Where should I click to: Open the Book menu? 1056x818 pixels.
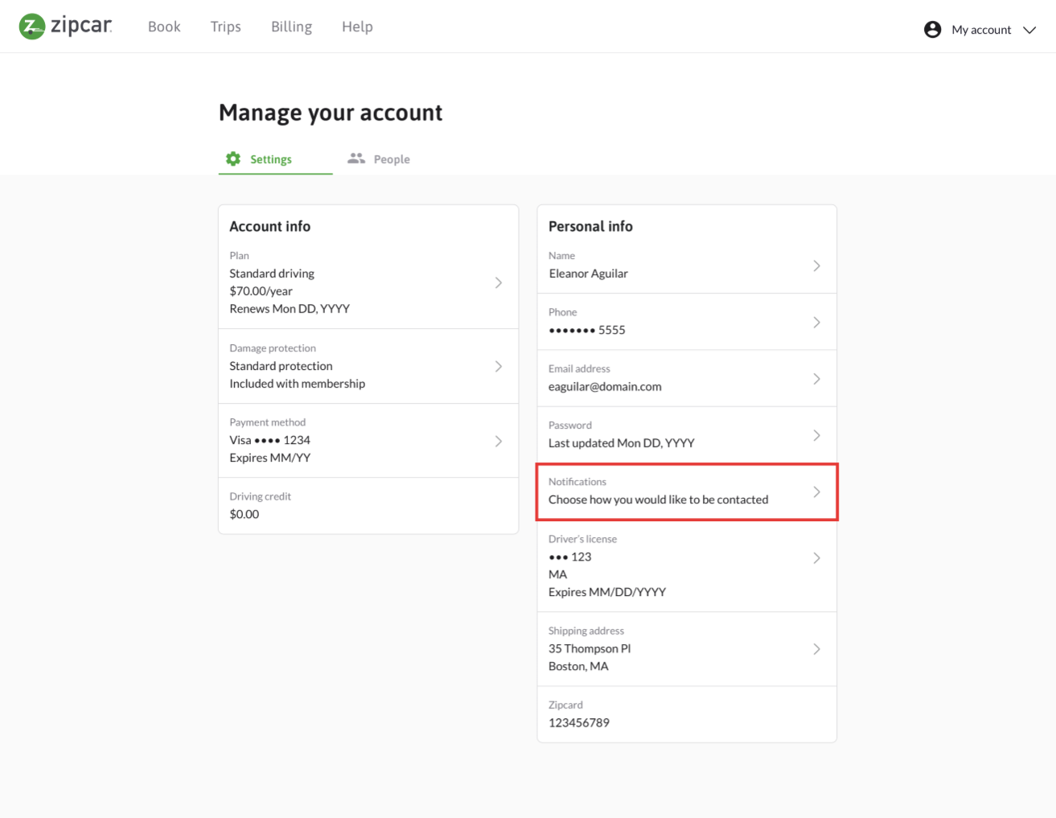[x=164, y=27]
